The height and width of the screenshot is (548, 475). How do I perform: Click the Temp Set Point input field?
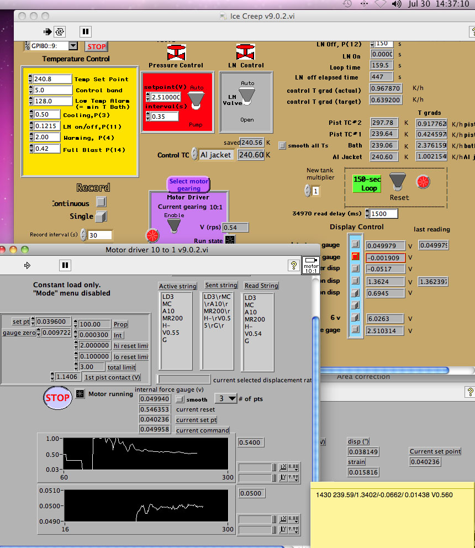[52, 80]
